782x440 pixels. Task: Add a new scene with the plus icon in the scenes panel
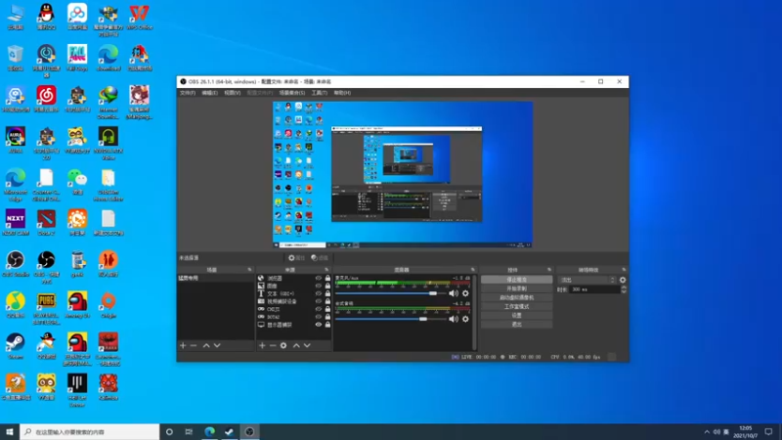pyautogui.click(x=183, y=345)
